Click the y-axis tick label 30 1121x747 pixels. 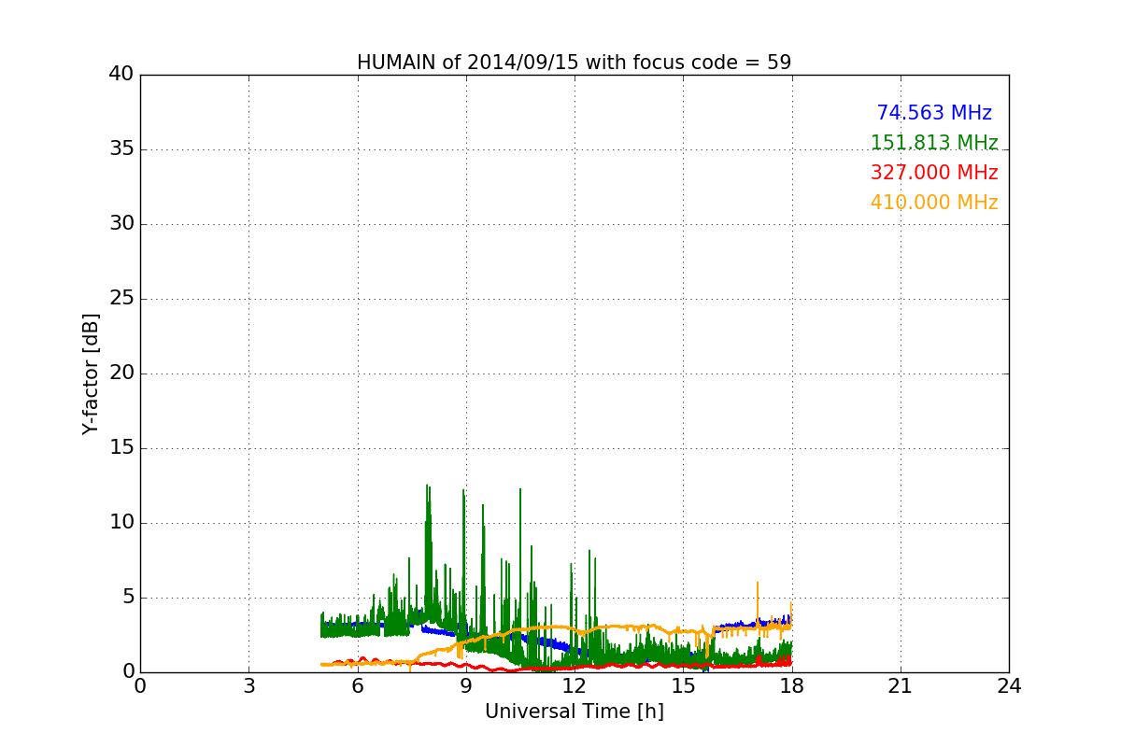[121, 224]
